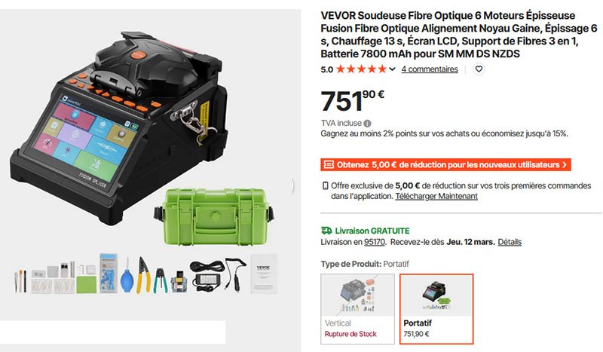Expand rating breakdown chevron next to stars
The height and width of the screenshot is (352, 603).
[392, 69]
